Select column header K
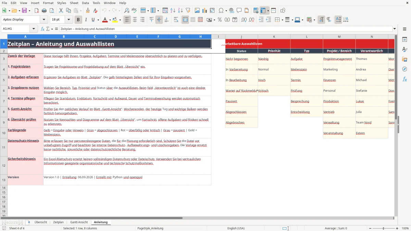411x231 pixels. click(274, 36)
